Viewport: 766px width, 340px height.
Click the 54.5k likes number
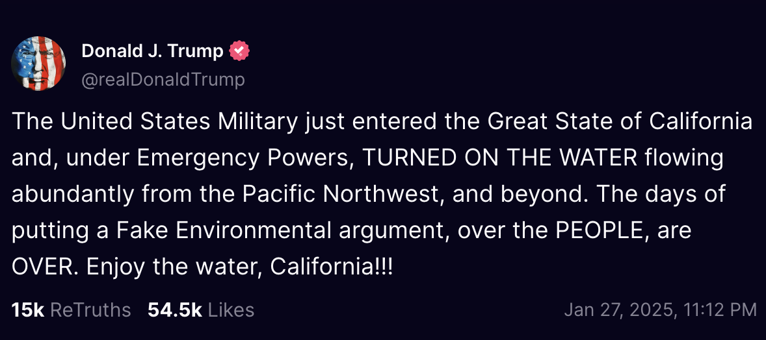click(174, 310)
